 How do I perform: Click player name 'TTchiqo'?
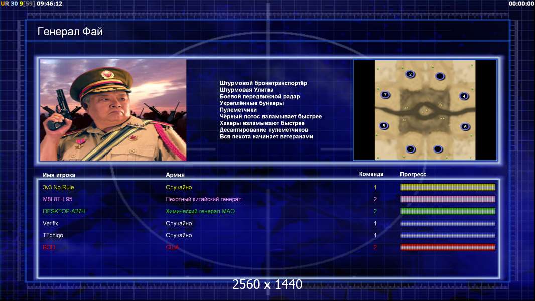(53, 235)
